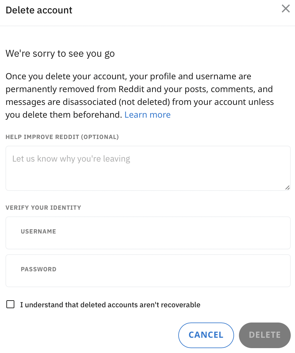Click the username field under Verify Your Identity
Image resolution: width=295 pixels, height=353 pixels.
pos(148,233)
